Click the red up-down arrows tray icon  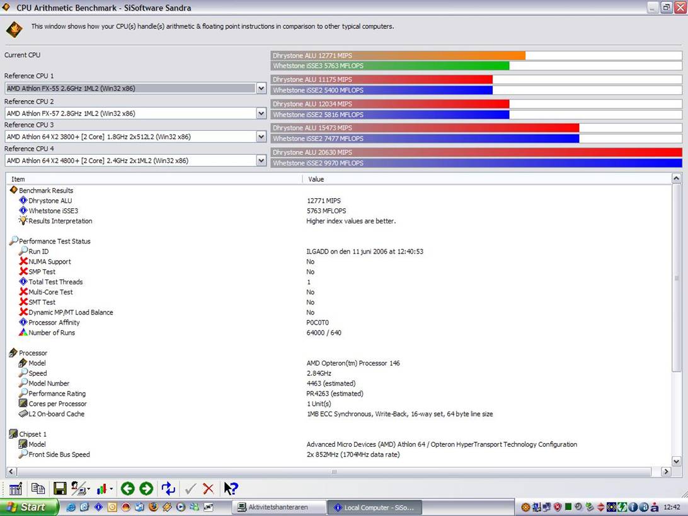pos(600,507)
